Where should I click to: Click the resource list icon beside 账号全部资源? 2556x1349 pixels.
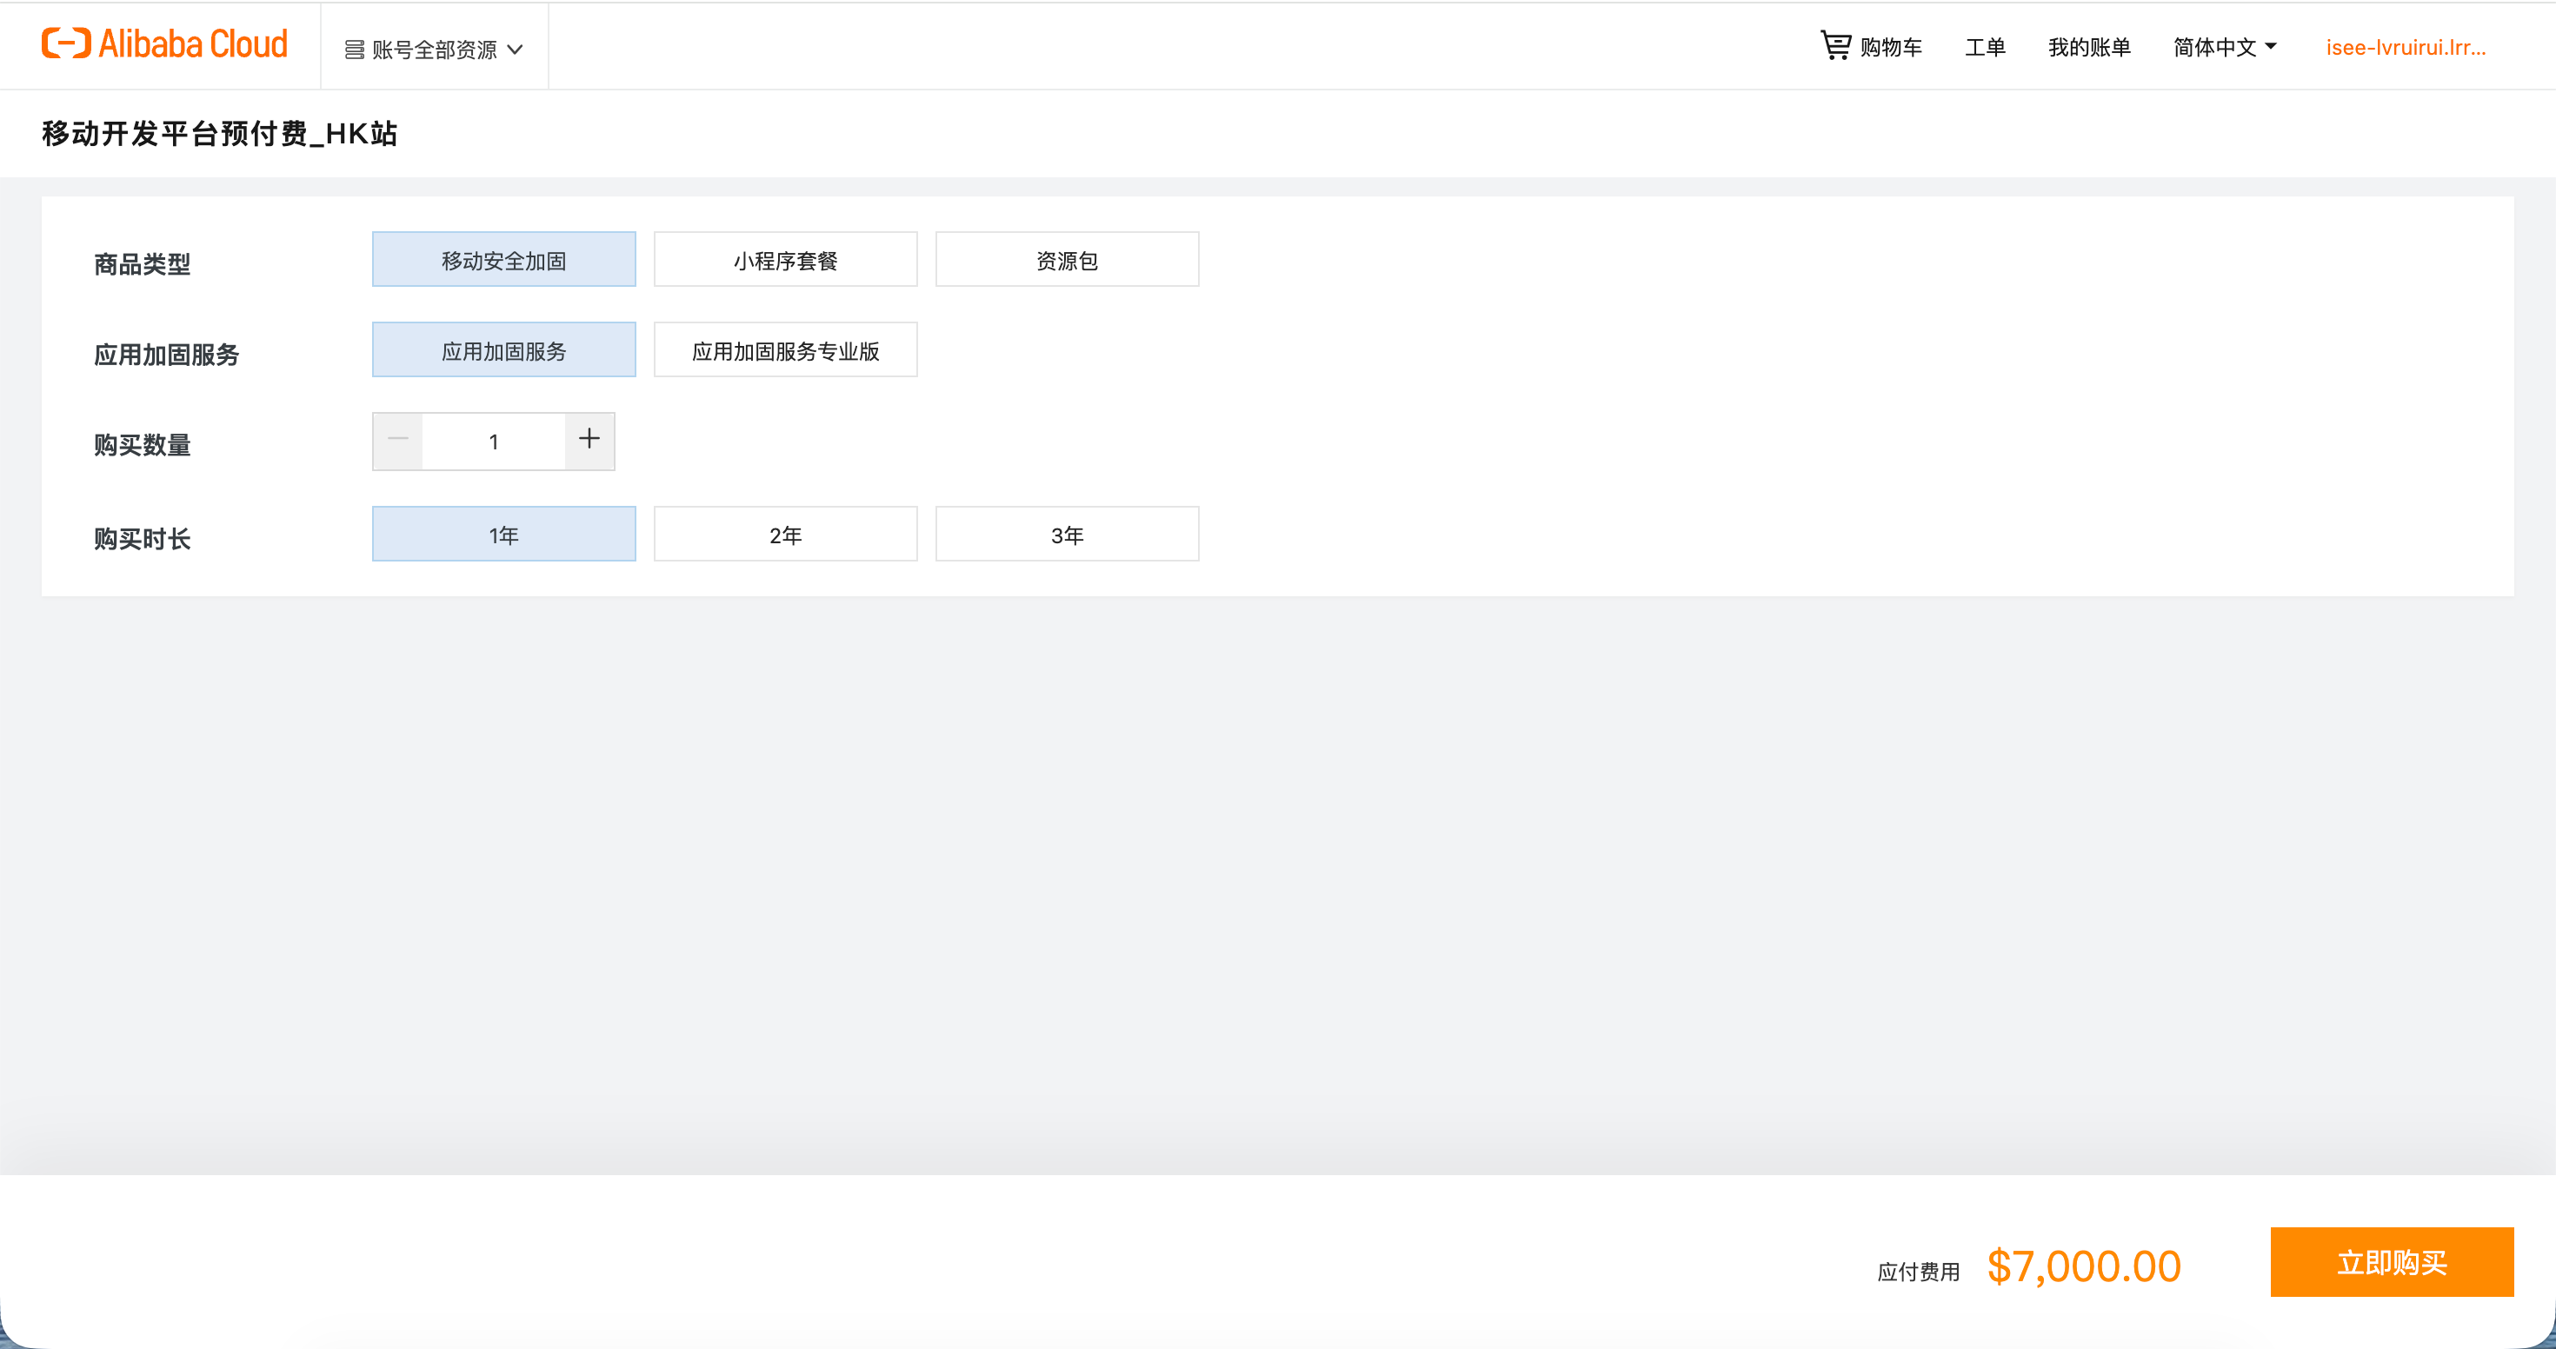[354, 50]
